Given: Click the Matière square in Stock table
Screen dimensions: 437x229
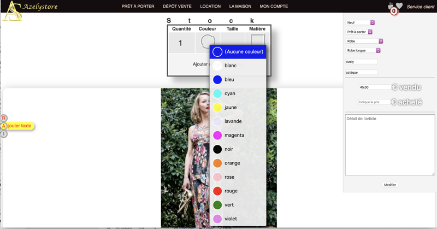Looking at the screenshot, I should [x=257, y=42].
